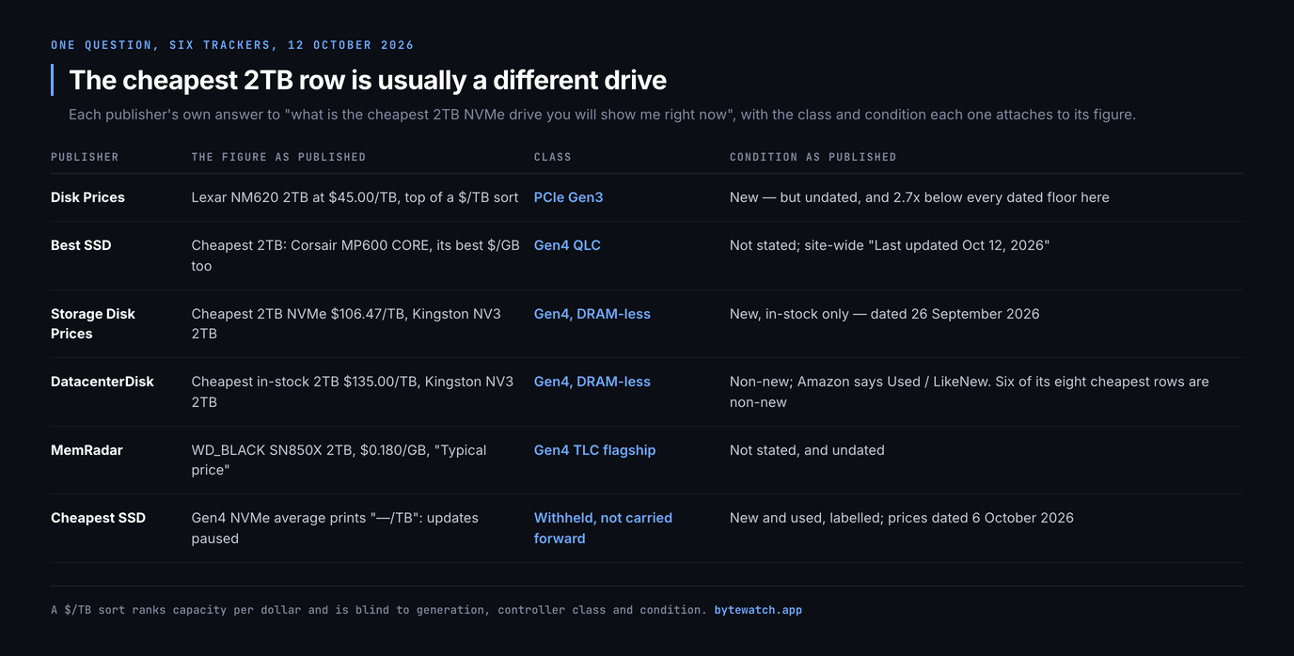
Task: Click the footnote about the $/TB sort
Action: [x=378, y=610]
